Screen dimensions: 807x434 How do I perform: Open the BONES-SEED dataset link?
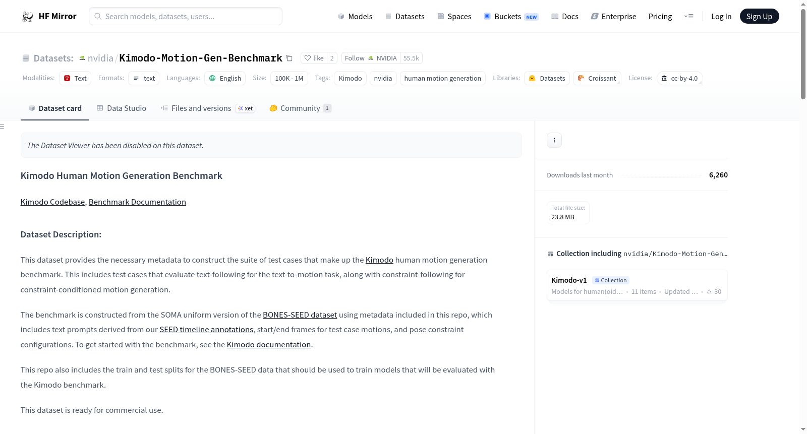point(300,315)
